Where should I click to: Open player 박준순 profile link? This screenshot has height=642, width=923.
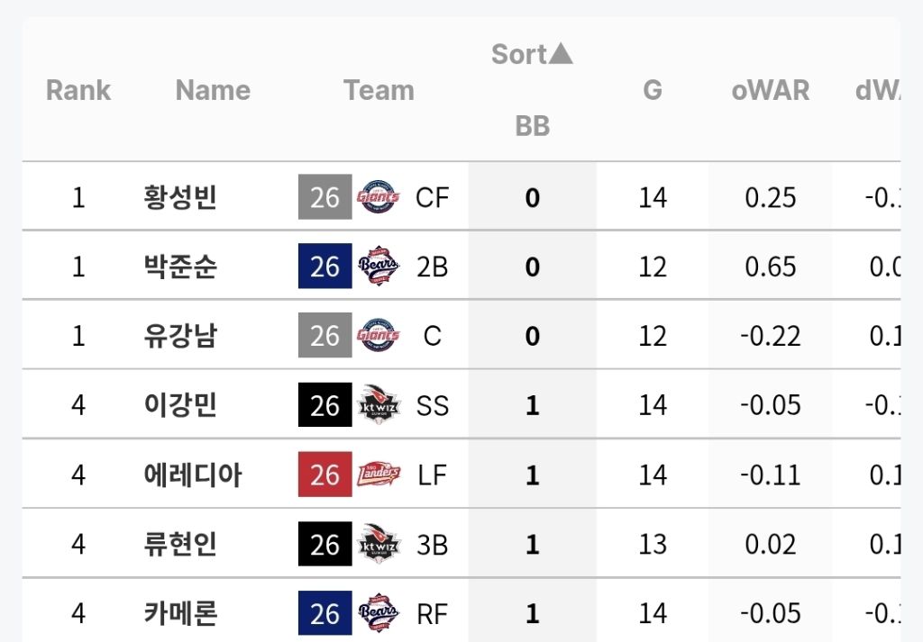click(x=180, y=267)
